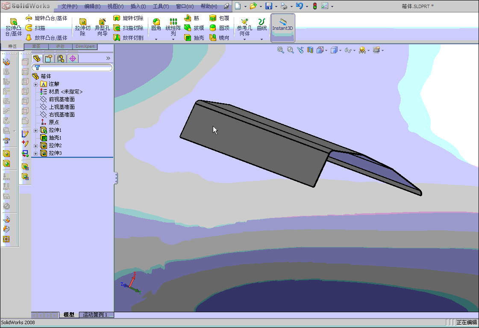Click the feature tree filter field
The height and width of the screenshot is (328, 479).
[72, 68]
